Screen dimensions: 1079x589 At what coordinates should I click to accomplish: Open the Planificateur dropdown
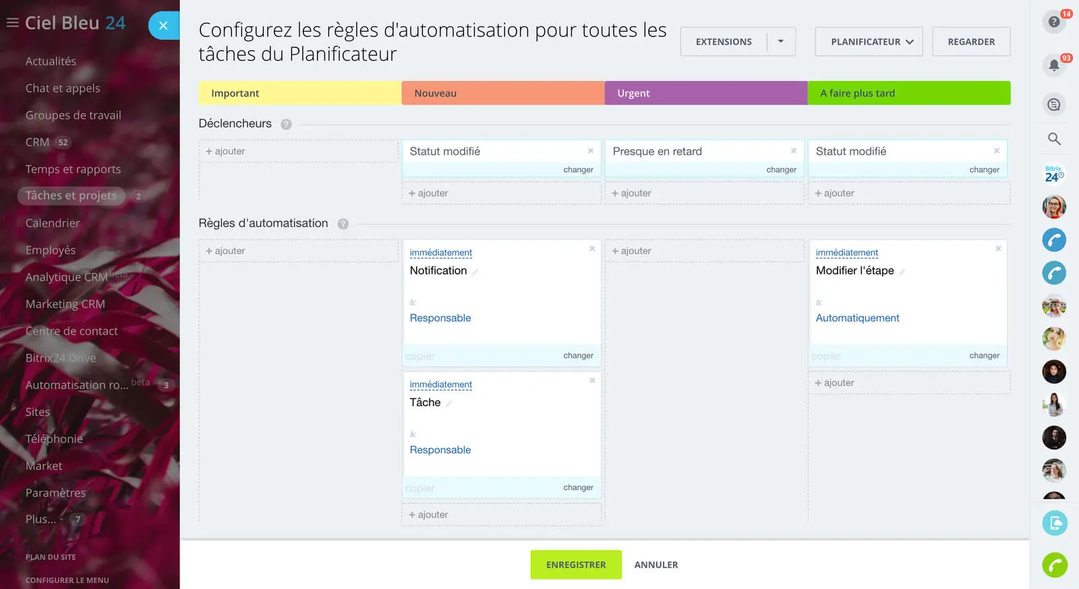(x=869, y=42)
